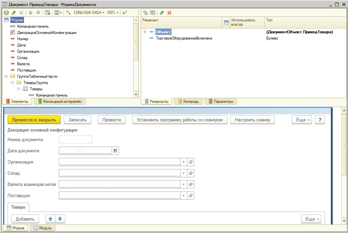Click the calendar icon in Дата документа field
This screenshot has width=348, height=233.
[115, 151]
